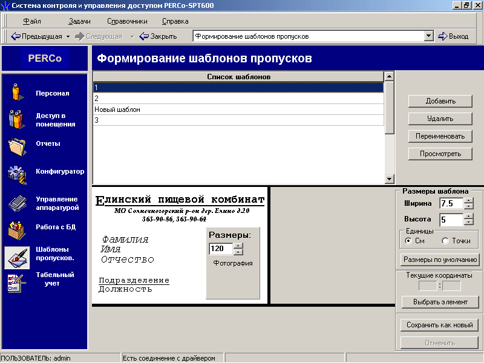
Task: Click the Выход toolbar button label
Action: coord(459,36)
